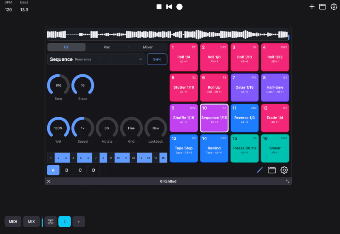Trigger pad 14 Rewind
This screenshot has height=234, width=340.
[x=214, y=148]
